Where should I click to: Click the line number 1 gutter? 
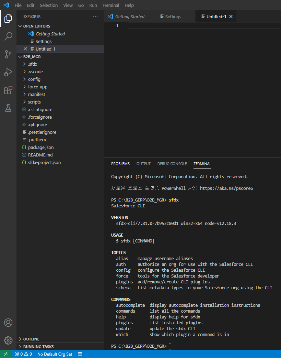[117, 26]
